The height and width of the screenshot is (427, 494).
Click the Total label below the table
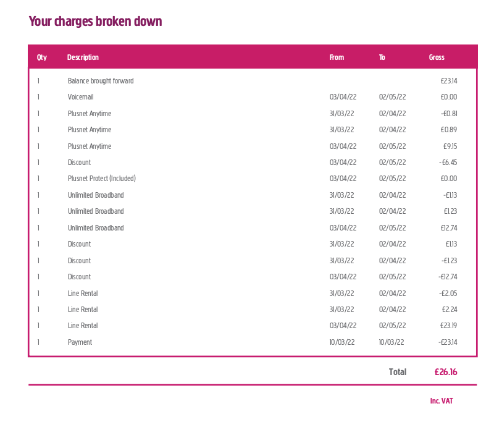click(x=398, y=372)
